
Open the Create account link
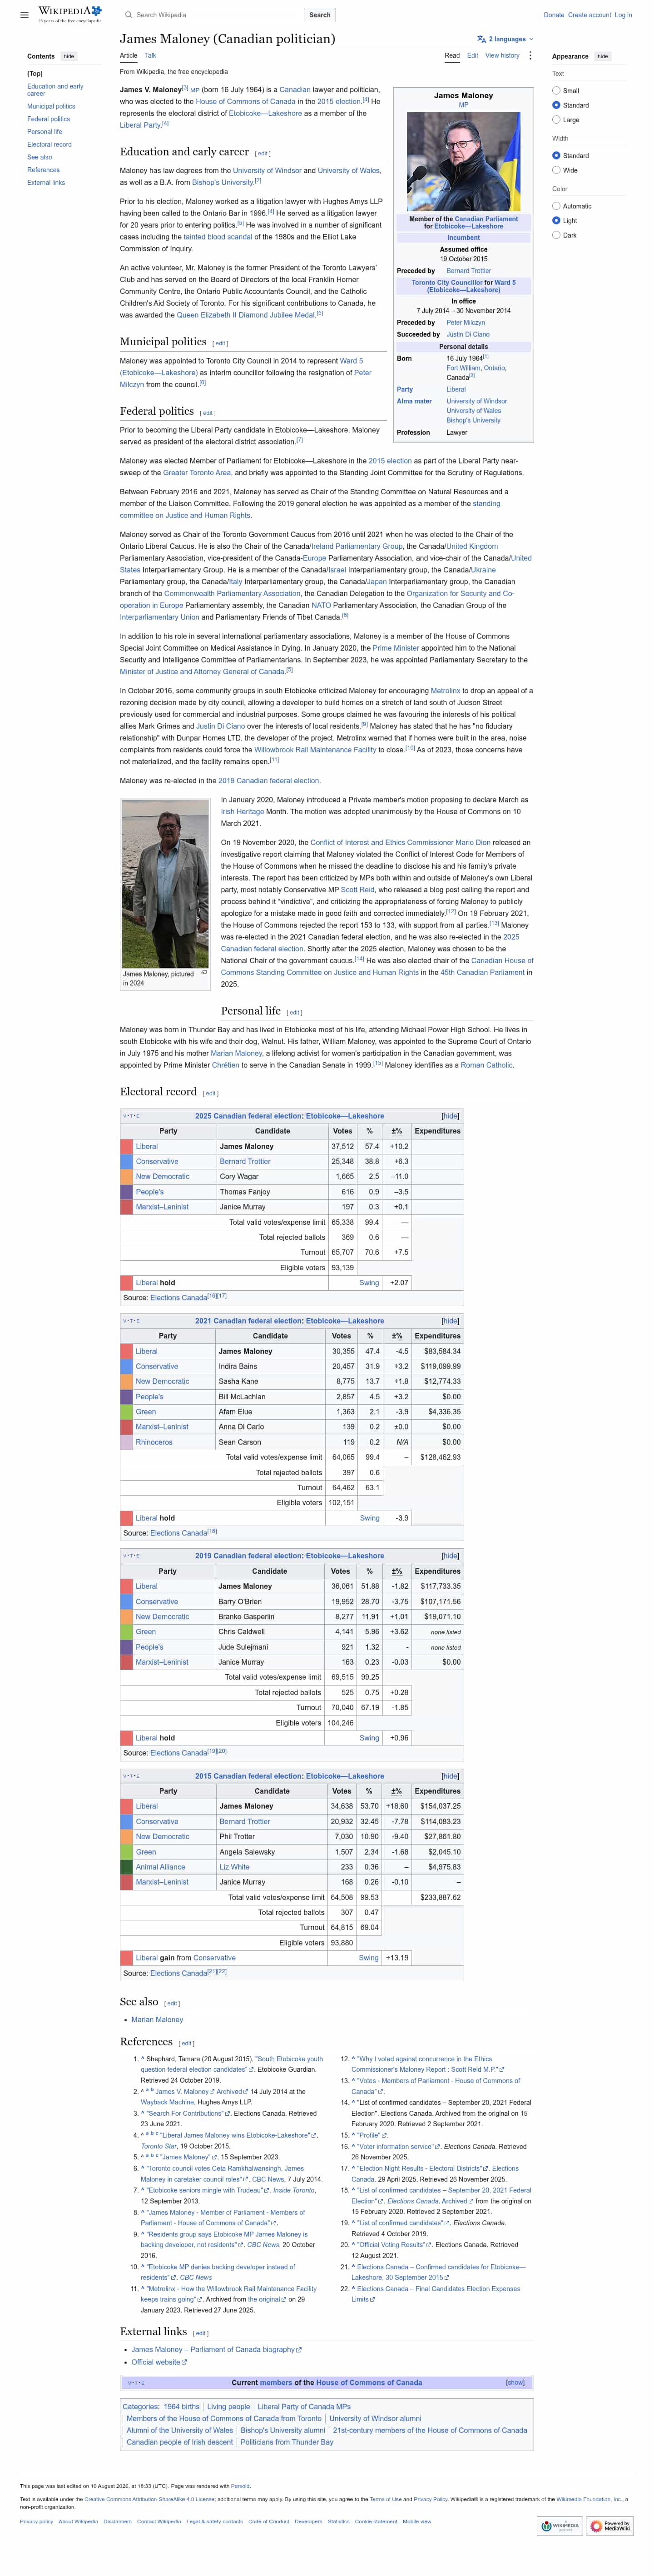(589, 15)
